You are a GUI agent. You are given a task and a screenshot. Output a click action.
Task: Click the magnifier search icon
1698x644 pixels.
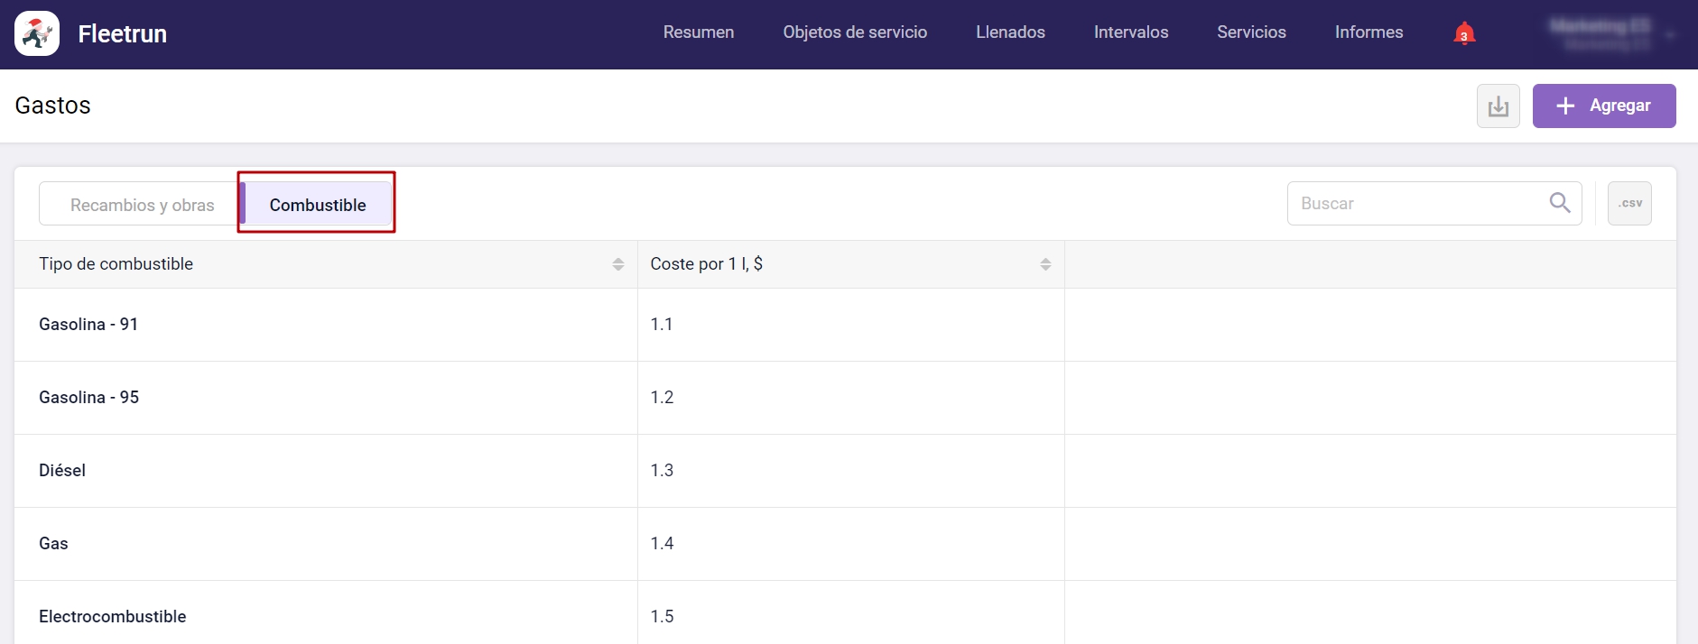point(1559,203)
